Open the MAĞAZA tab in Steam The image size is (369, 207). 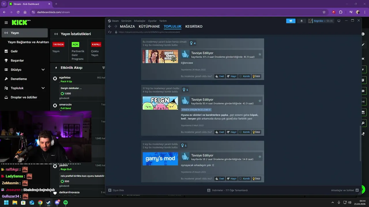127,26
